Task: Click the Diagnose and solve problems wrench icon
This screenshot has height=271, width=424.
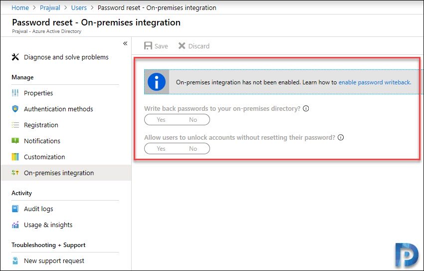Action: click(15, 57)
